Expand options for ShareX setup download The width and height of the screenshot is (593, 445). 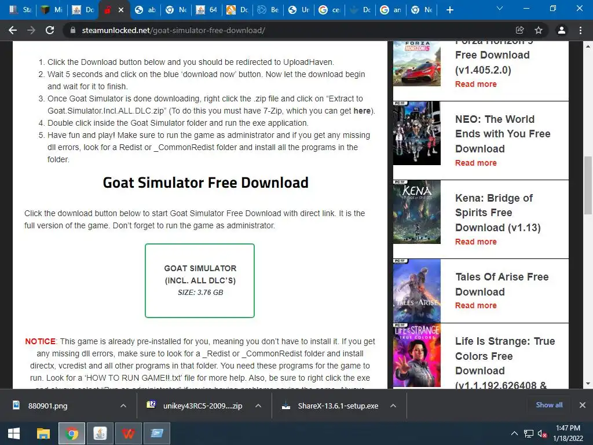393,406
